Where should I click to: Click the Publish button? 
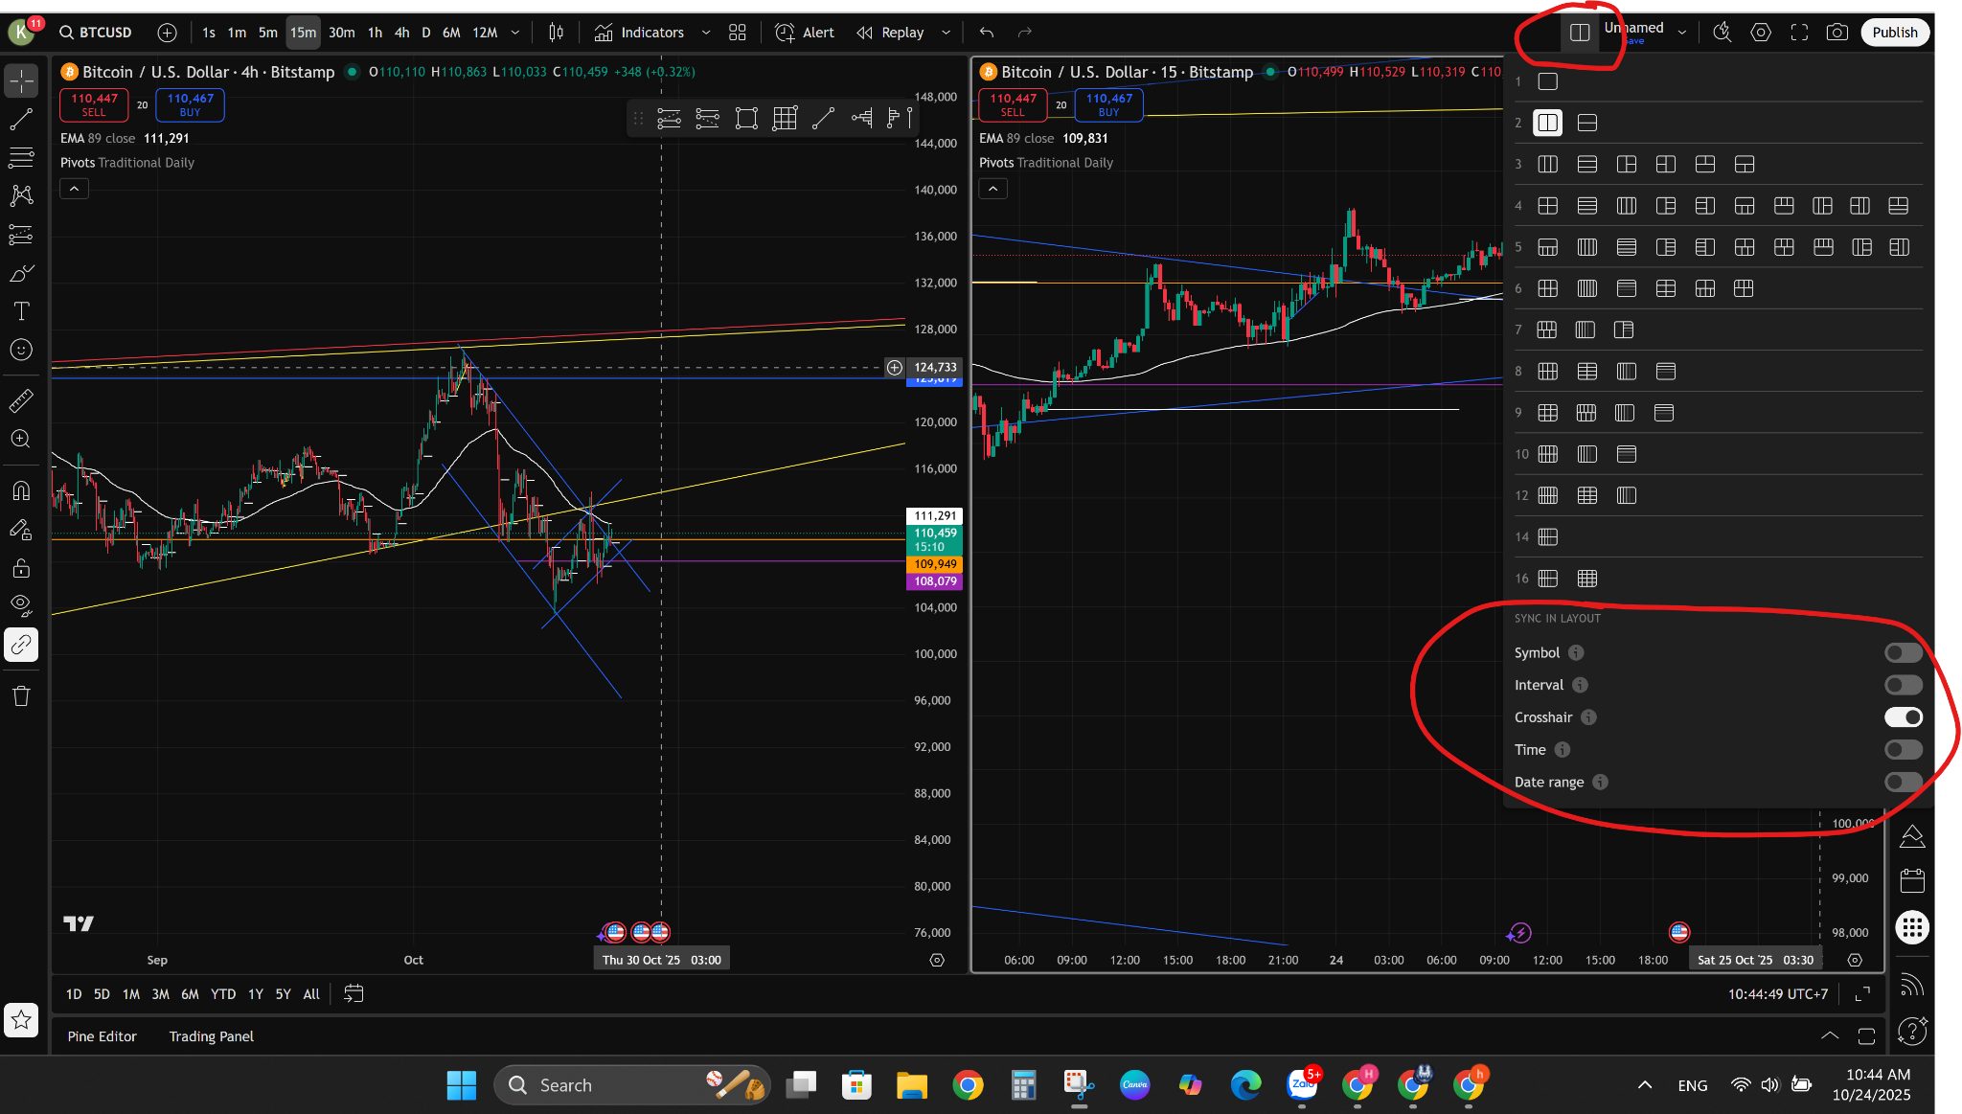point(1894,33)
